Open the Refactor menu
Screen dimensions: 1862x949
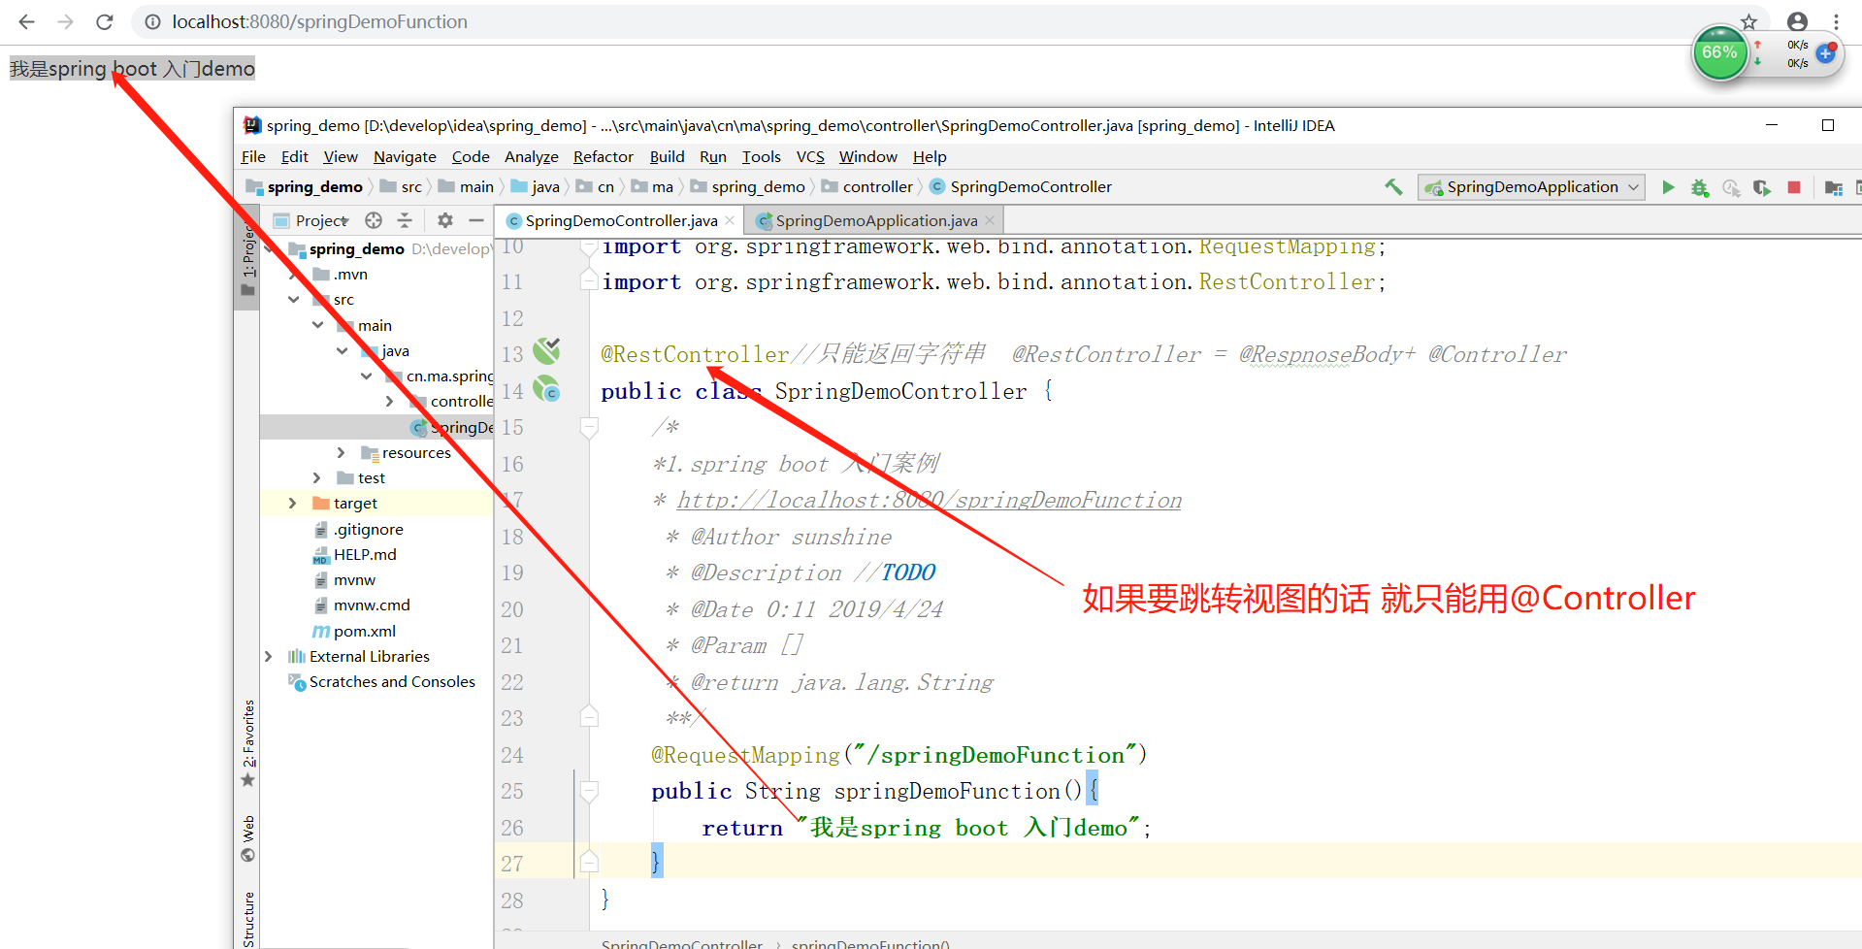(x=603, y=156)
